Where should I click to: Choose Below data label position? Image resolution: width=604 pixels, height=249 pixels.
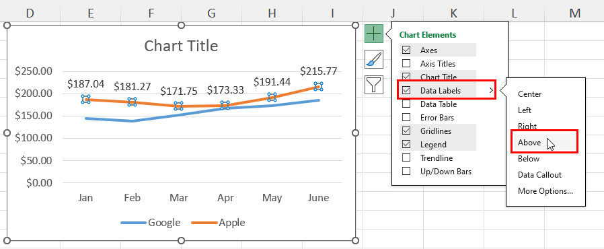coord(529,159)
